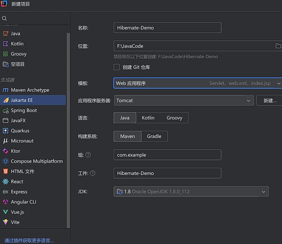Viewport: 282px width, 244px height.
Task: Choose the Angular CLI icon
Action: [x=6, y=202]
